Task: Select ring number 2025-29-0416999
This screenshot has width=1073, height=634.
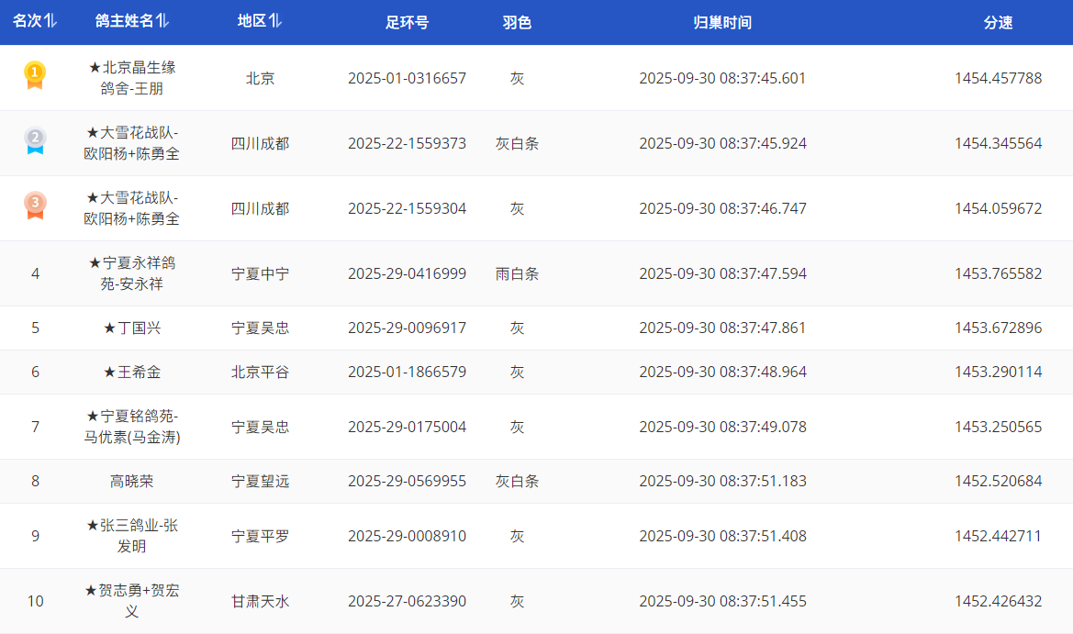Action: click(x=407, y=273)
